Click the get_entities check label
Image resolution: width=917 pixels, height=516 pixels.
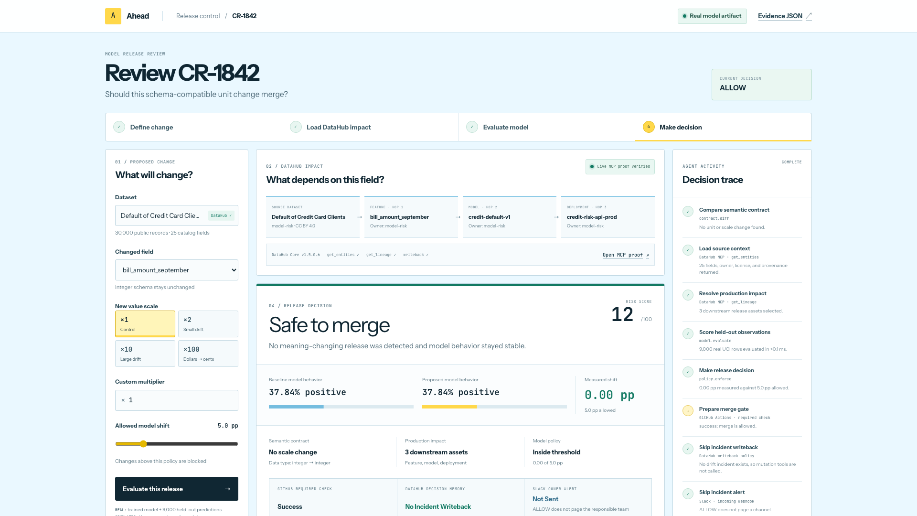coord(343,255)
